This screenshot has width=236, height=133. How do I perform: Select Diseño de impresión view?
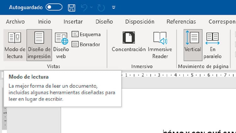click(39, 45)
